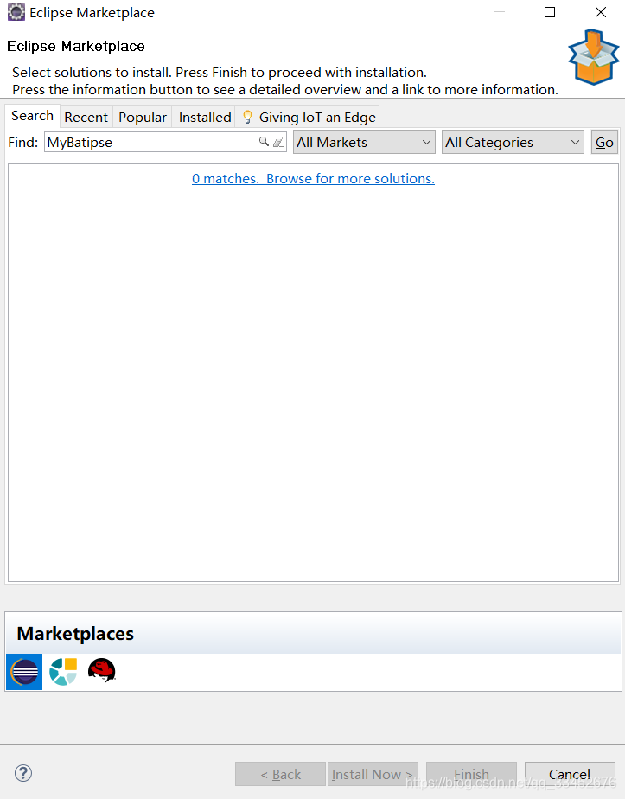Click the Finish button
625x799 pixels.
pos(472,774)
